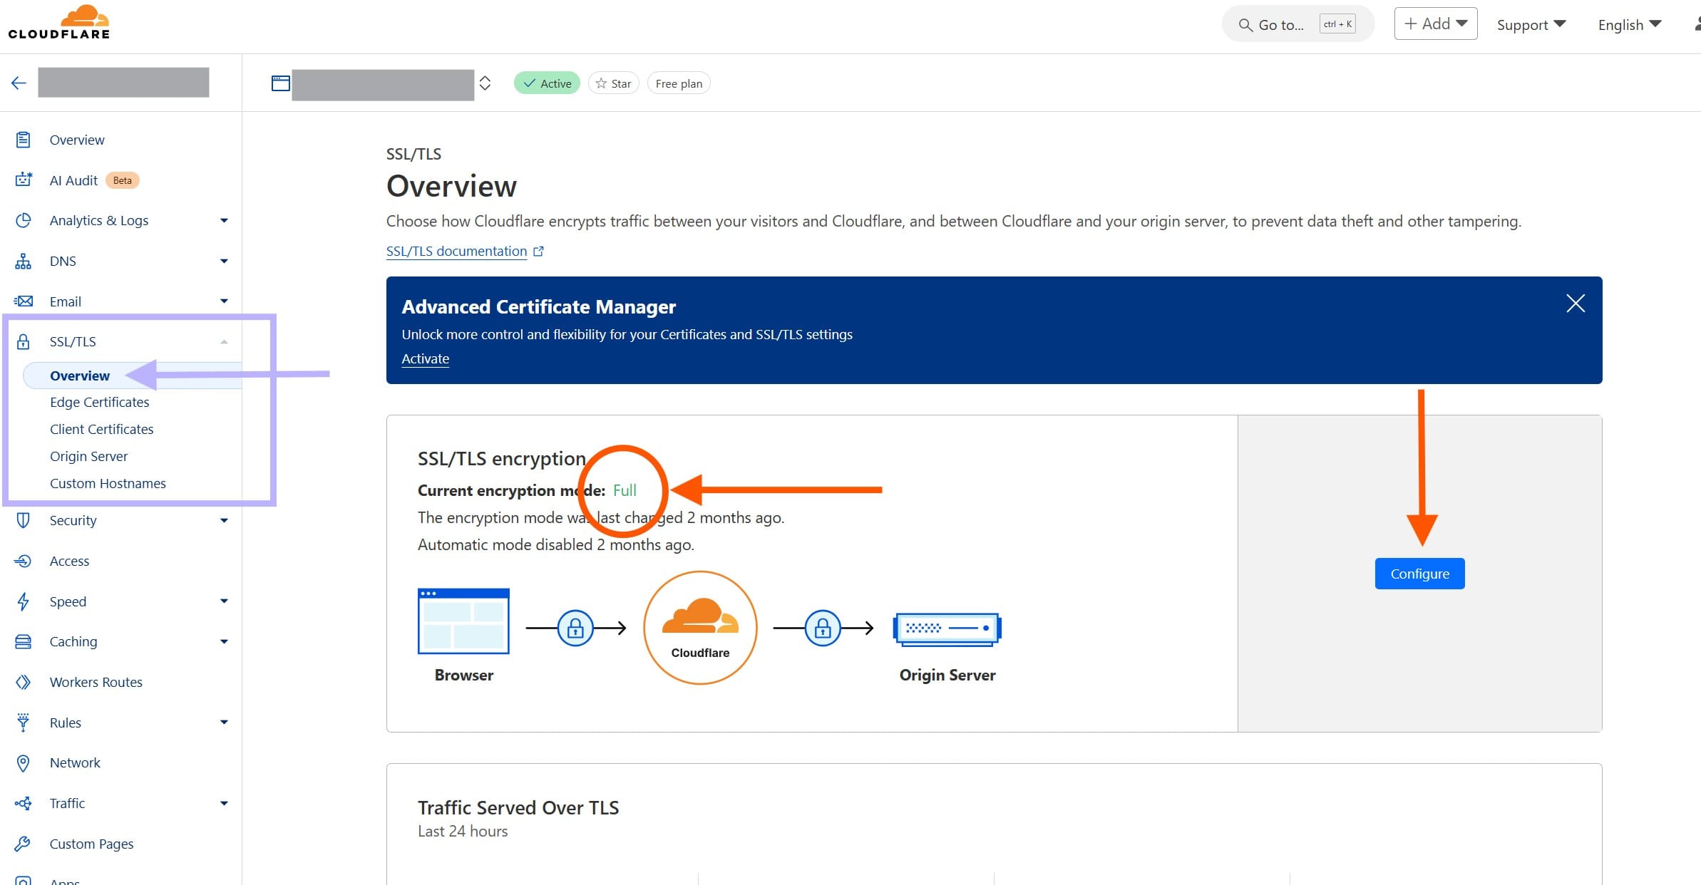This screenshot has width=1701, height=885.
Task: Toggle the Star for this site
Action: [613, 83]
